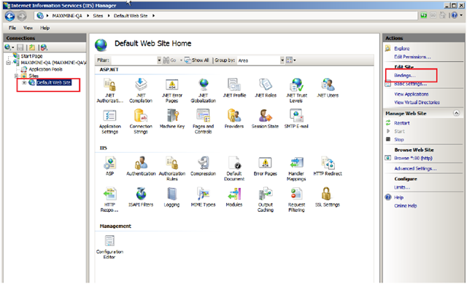Open Default Document feature

tap(234, 168)
